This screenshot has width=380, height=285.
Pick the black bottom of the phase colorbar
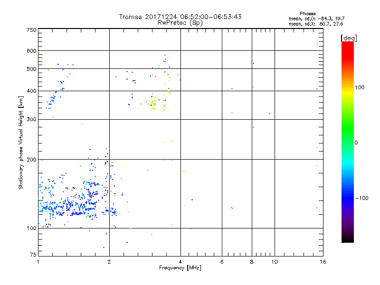tap(348, 239)
